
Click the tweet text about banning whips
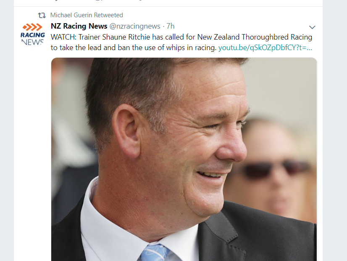181,42
